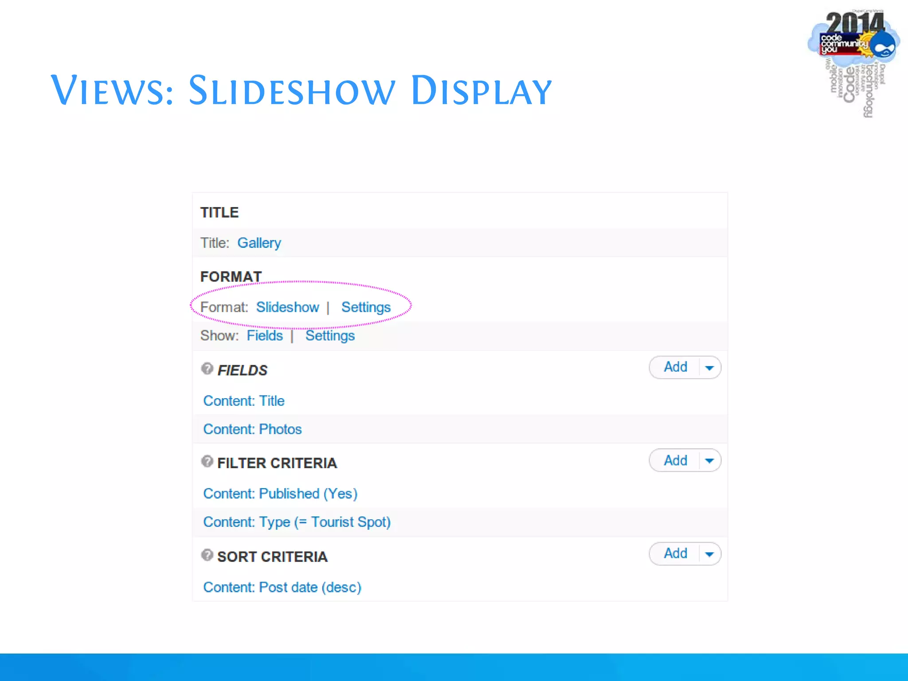
Task: Open the Add dropdown arrow for Fields
Action: [709, 368]
